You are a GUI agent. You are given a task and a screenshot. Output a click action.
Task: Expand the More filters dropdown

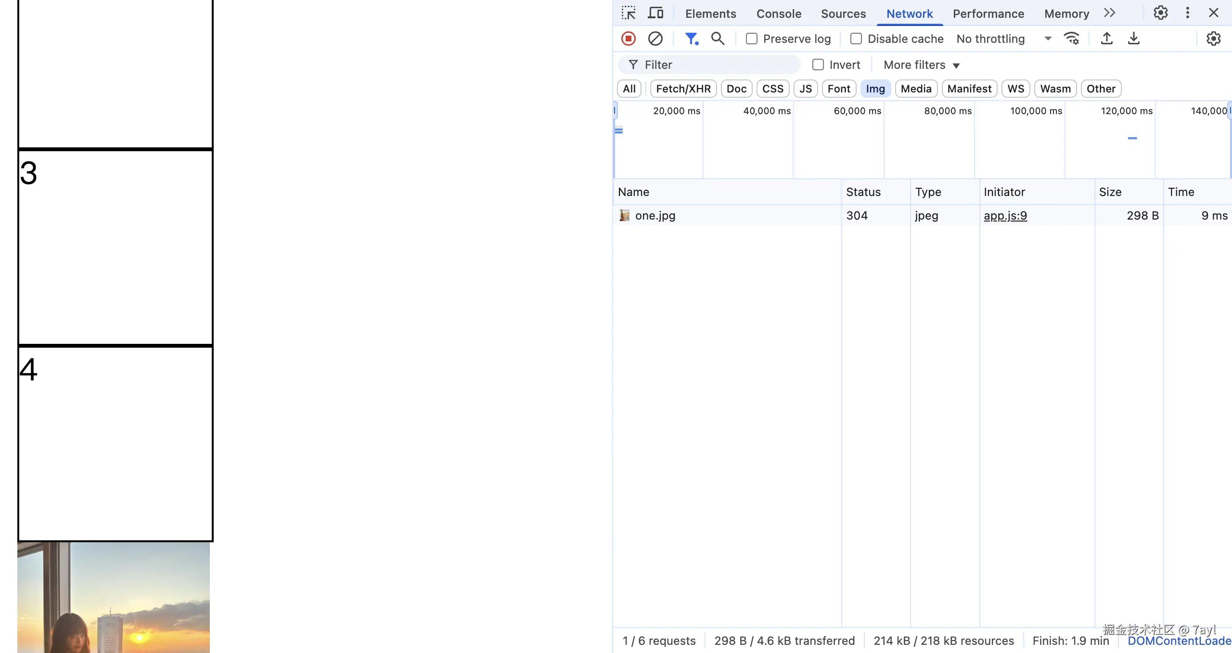(x=922, y=65)
